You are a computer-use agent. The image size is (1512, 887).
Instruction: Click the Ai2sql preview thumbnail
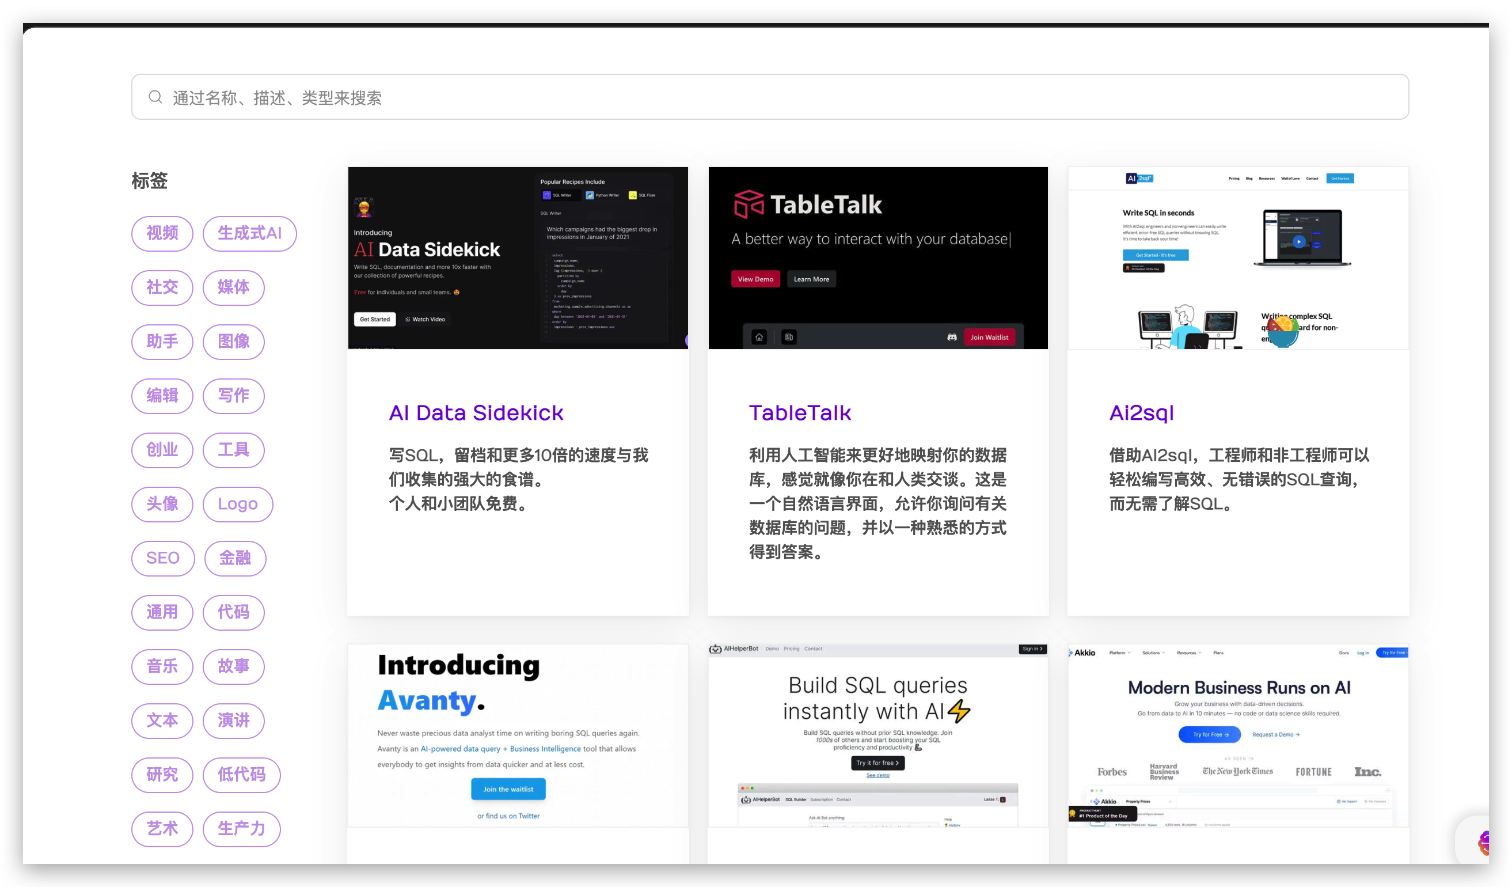(1238, 258)
